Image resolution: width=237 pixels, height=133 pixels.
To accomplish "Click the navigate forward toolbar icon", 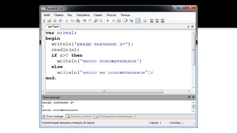I will [101, 21].
